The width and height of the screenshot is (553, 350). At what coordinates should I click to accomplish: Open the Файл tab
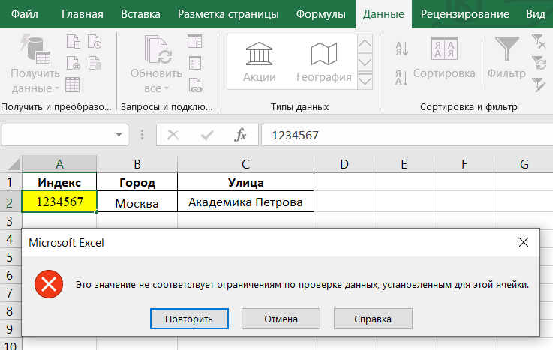(x=25, y=14)
